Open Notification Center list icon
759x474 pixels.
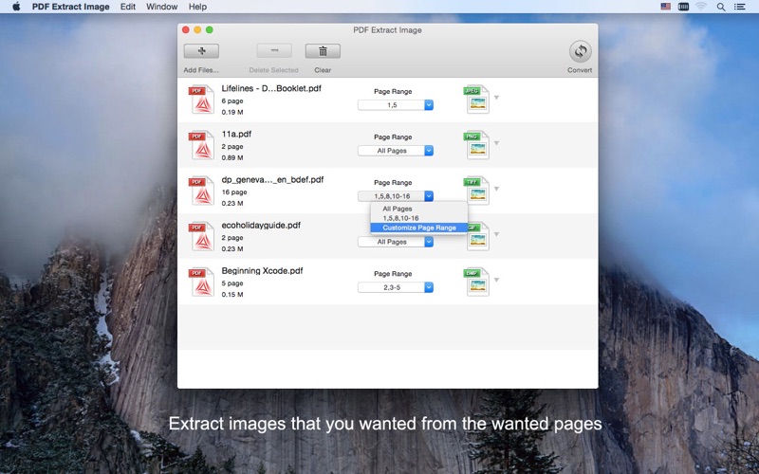[740, 7]
